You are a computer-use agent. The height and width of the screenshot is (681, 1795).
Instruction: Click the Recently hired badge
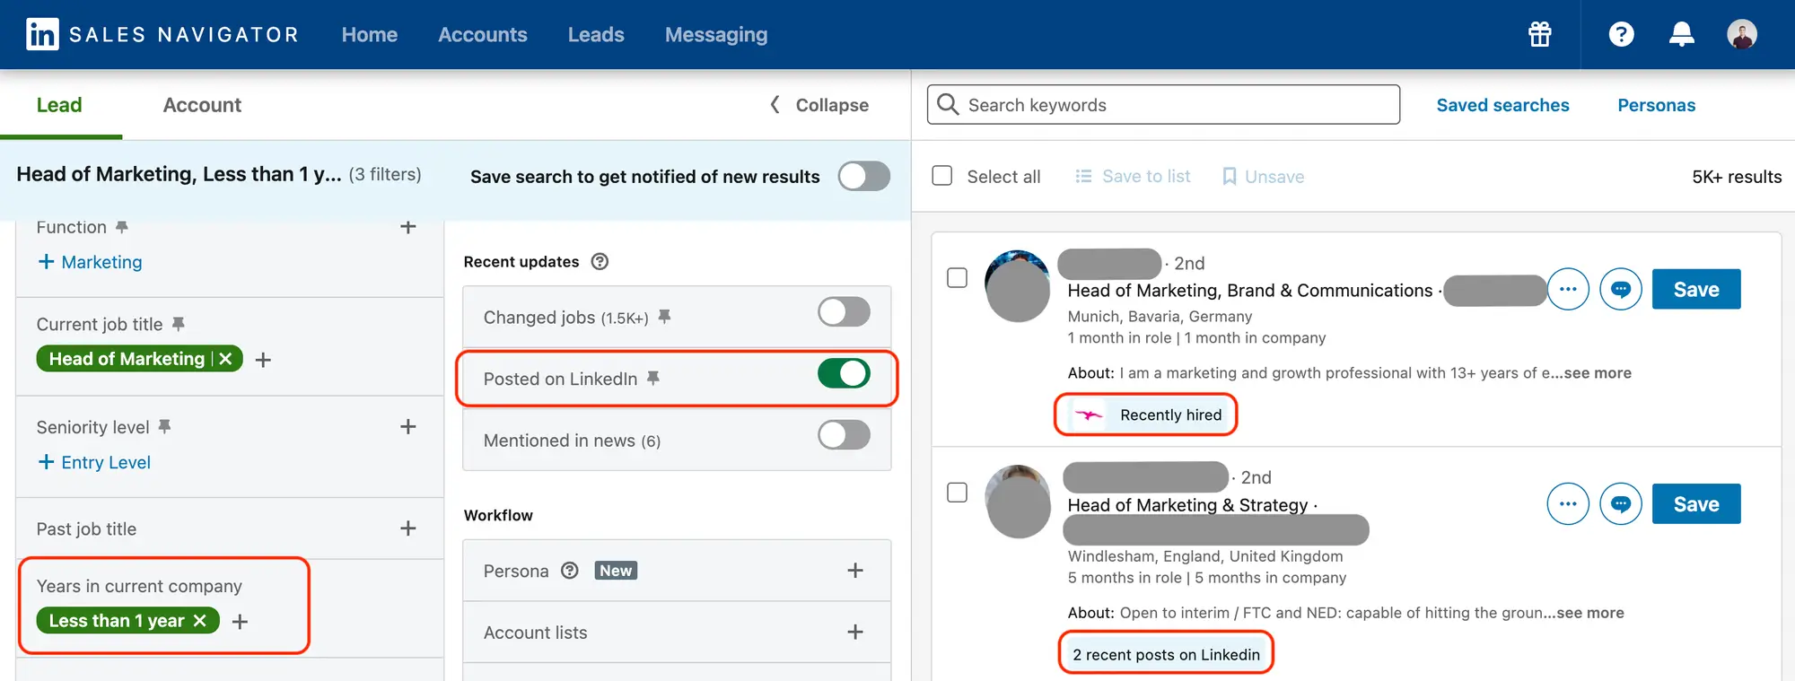[1147, 415]
